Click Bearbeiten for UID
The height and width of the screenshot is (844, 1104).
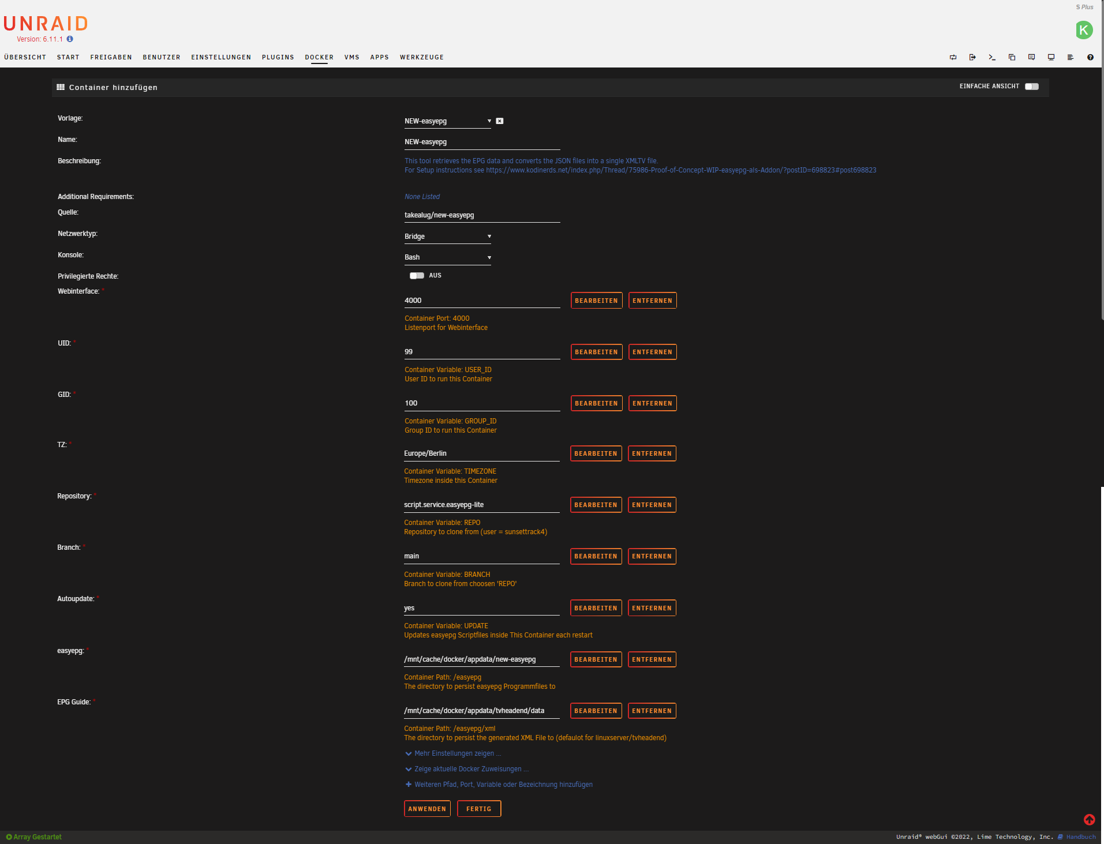[596, 352]
